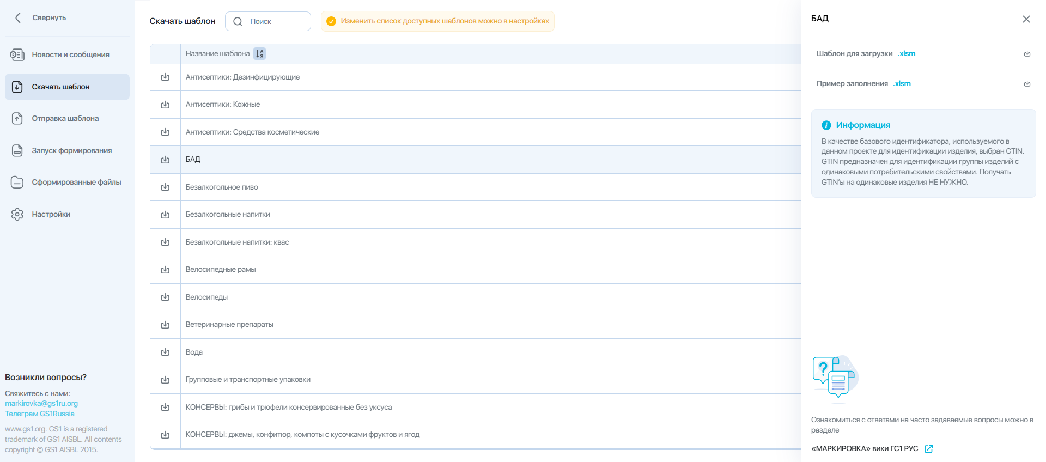Screen dimensions: 1046x462
Task: Click the .xlsm link for Шаблон для загрузки
Action: (x=907, y=54)
